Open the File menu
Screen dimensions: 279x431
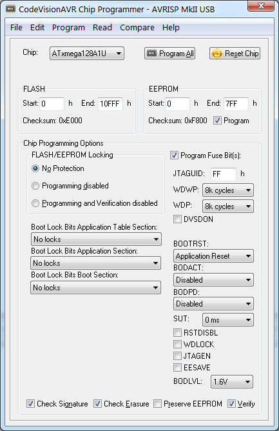(16, 28)
